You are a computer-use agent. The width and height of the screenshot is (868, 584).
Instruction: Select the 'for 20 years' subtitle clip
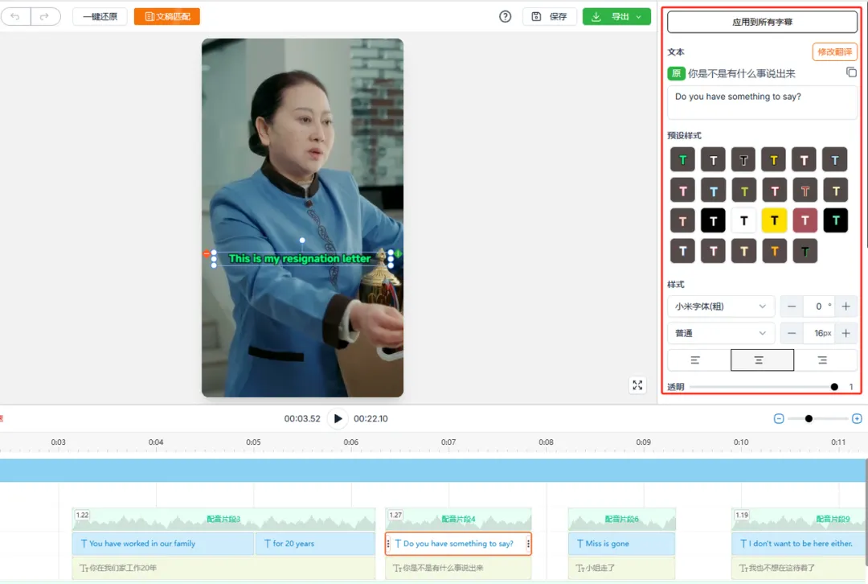[316, 544]
